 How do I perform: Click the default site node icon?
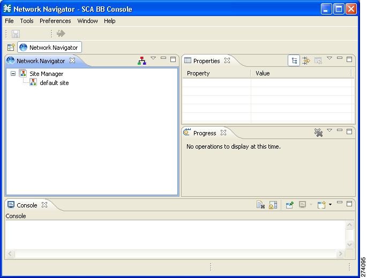(33, 82)
